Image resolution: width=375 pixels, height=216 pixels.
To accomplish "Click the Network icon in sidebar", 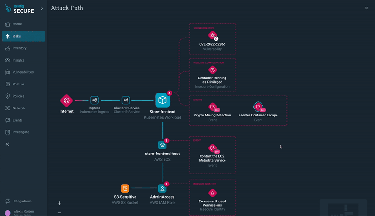I will [x=7, y=108].
